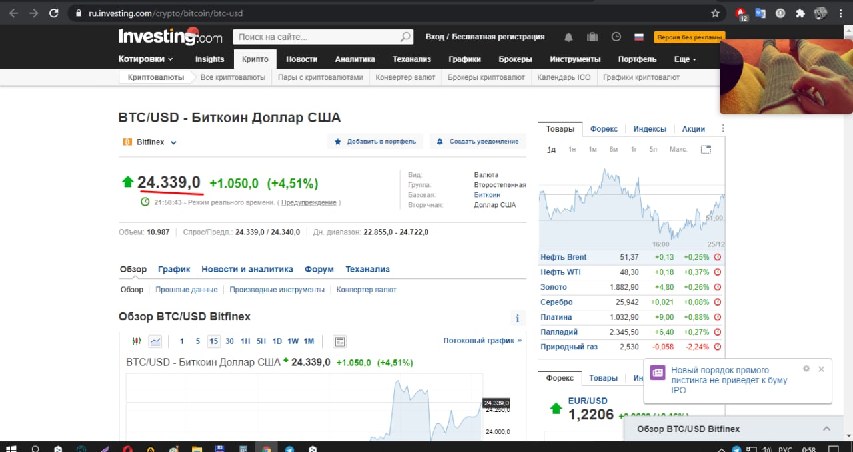
Task: Bookmark page with star icon
Action: 716,13
